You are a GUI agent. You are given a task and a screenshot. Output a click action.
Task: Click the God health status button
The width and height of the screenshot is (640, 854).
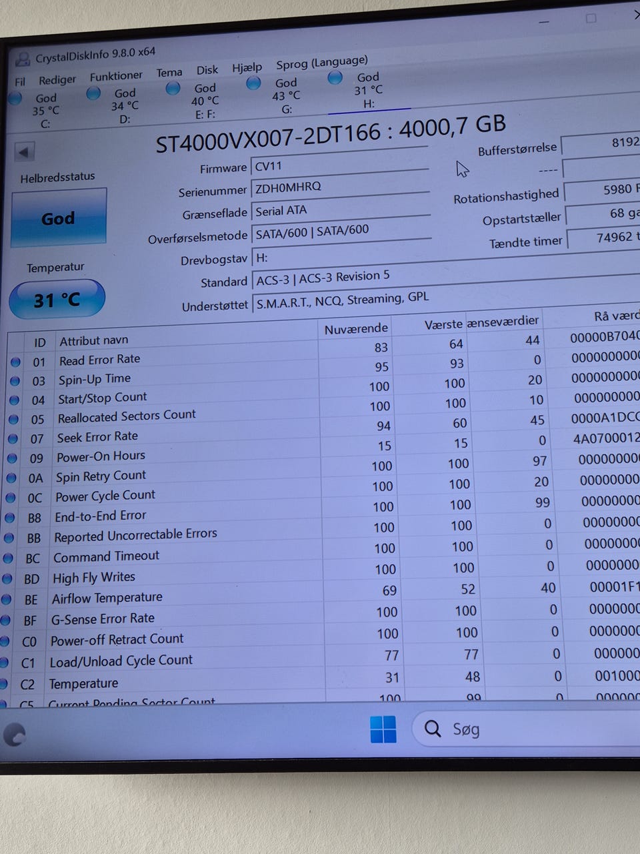tap(59, 218)
